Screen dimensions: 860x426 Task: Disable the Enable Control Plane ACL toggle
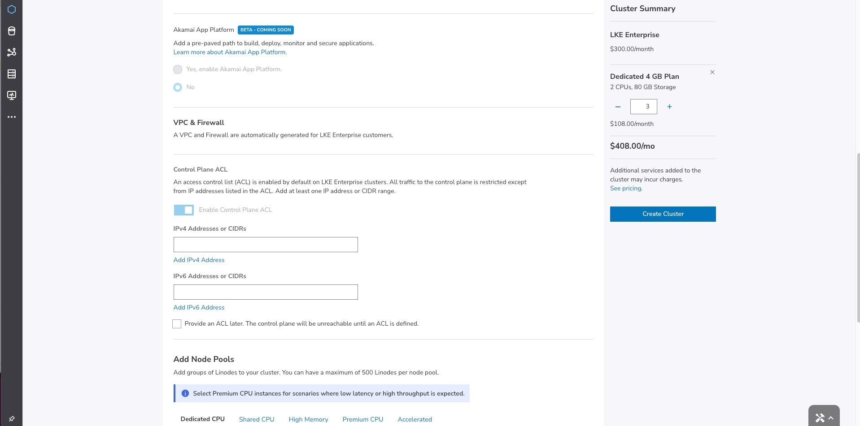click(x=183, y=210)
